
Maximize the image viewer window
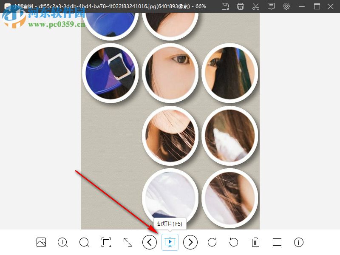tap(317, 6)
